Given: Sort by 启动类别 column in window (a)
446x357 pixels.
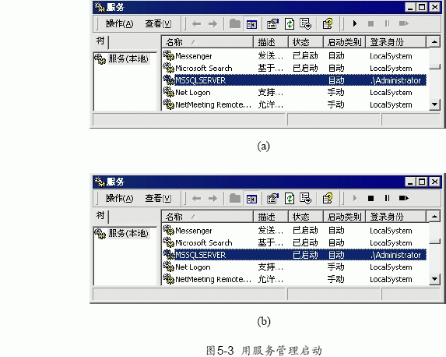Looking at the screenshot, I should coord(344,42).
